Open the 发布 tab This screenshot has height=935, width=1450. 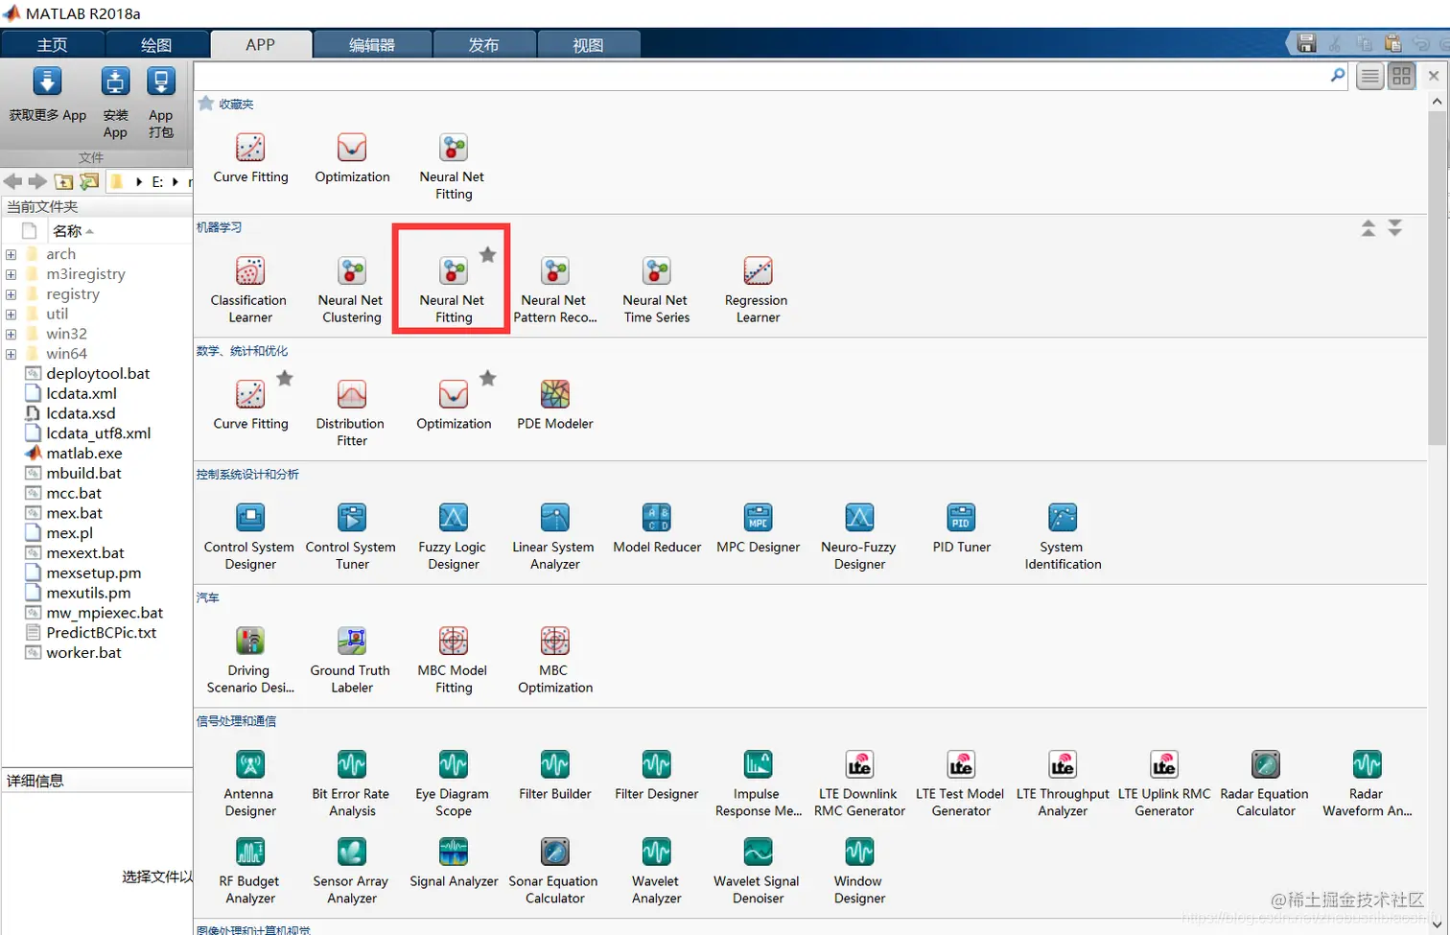pyautogui.click(x=483, y=45)
